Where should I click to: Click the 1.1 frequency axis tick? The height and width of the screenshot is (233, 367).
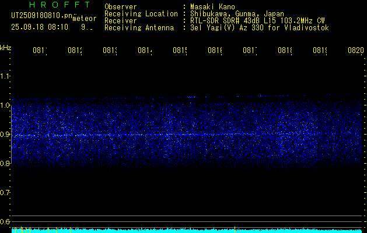[x=5, y=76]
